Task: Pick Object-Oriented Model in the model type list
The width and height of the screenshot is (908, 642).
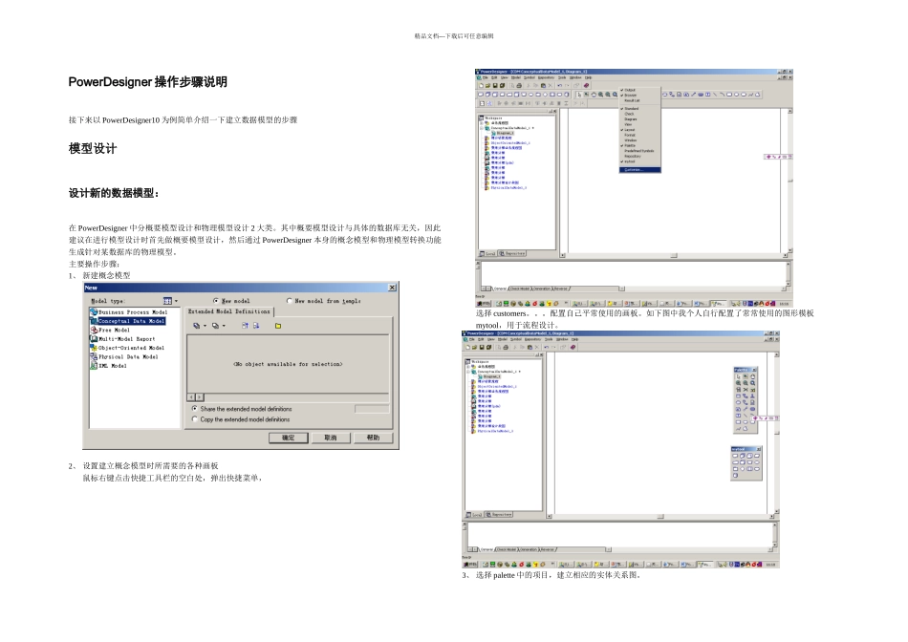Action: pos(127,348)
